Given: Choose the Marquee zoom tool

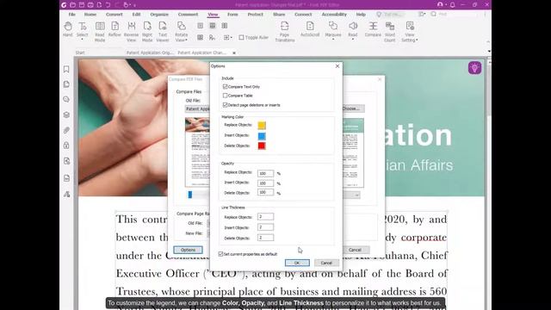Looking at the screenshot, I should [x=333, y=28].
